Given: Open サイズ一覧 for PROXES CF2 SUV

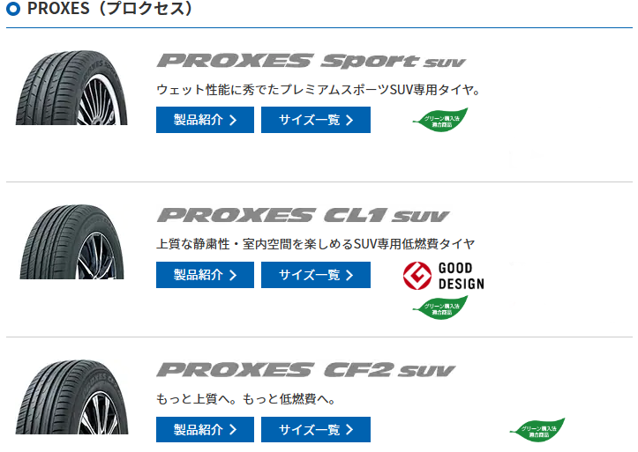Looking at the screenshot, I should tap(316, 429).
